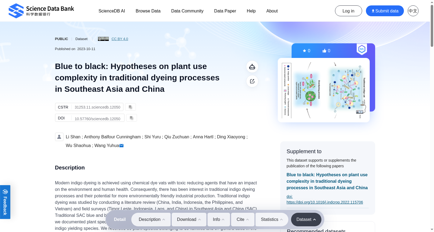Click the Submit data button
This screenshot has height=232, width=434.
385,11
